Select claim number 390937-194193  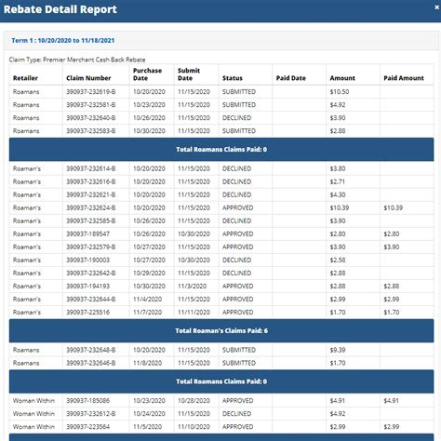pos(87,286)
